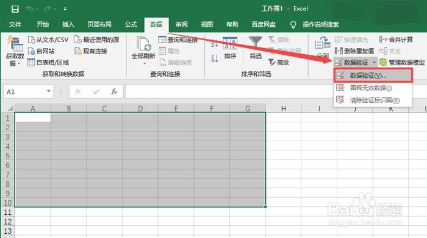Click the 编辑链接 button
Screen dimensions: 427x238
(x=176, y=63)
